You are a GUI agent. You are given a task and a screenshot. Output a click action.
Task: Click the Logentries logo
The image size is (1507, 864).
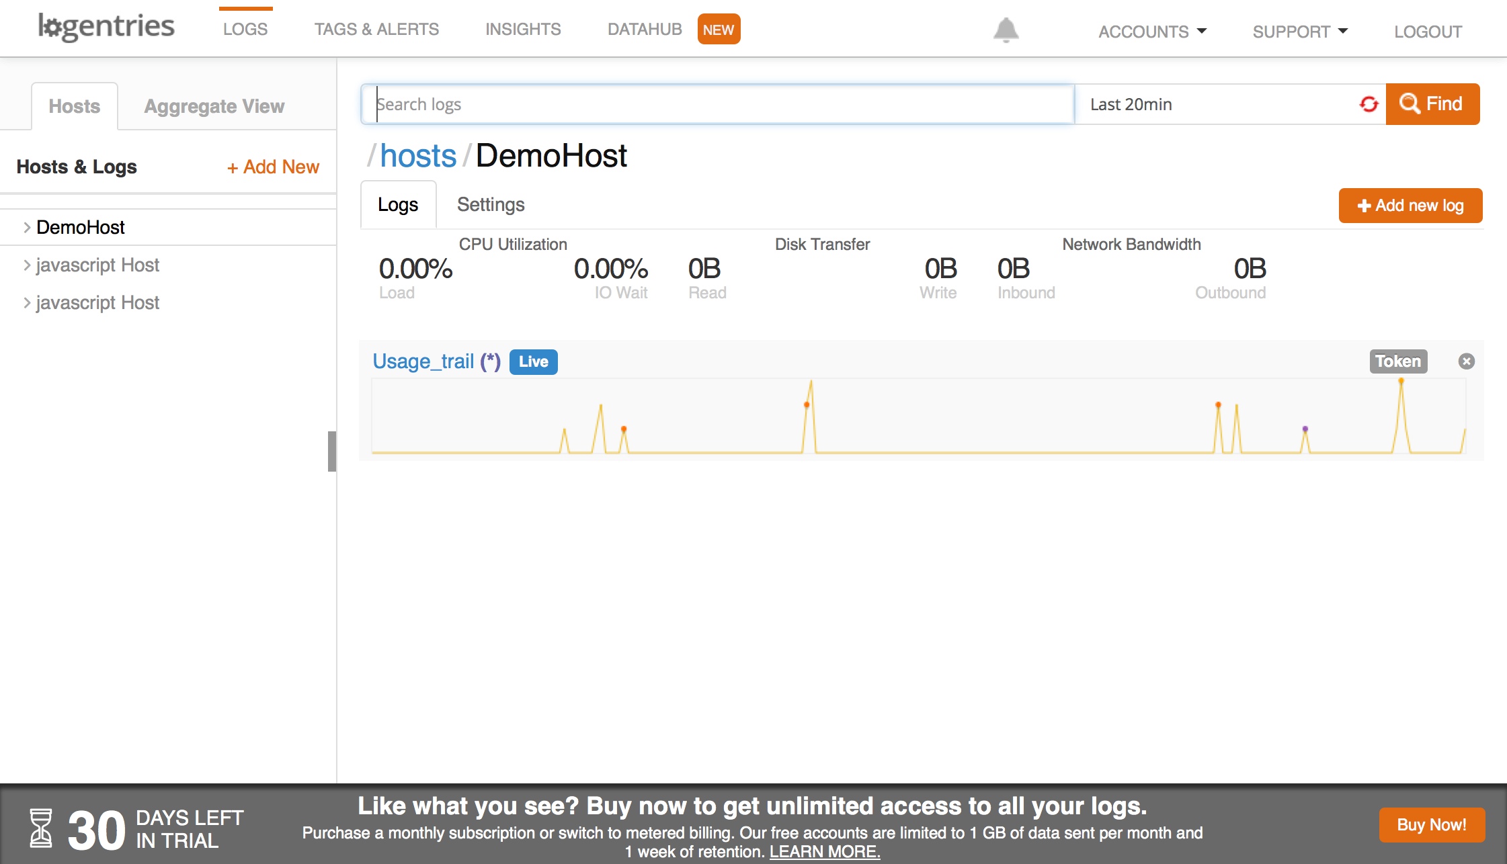coord(106,28)
